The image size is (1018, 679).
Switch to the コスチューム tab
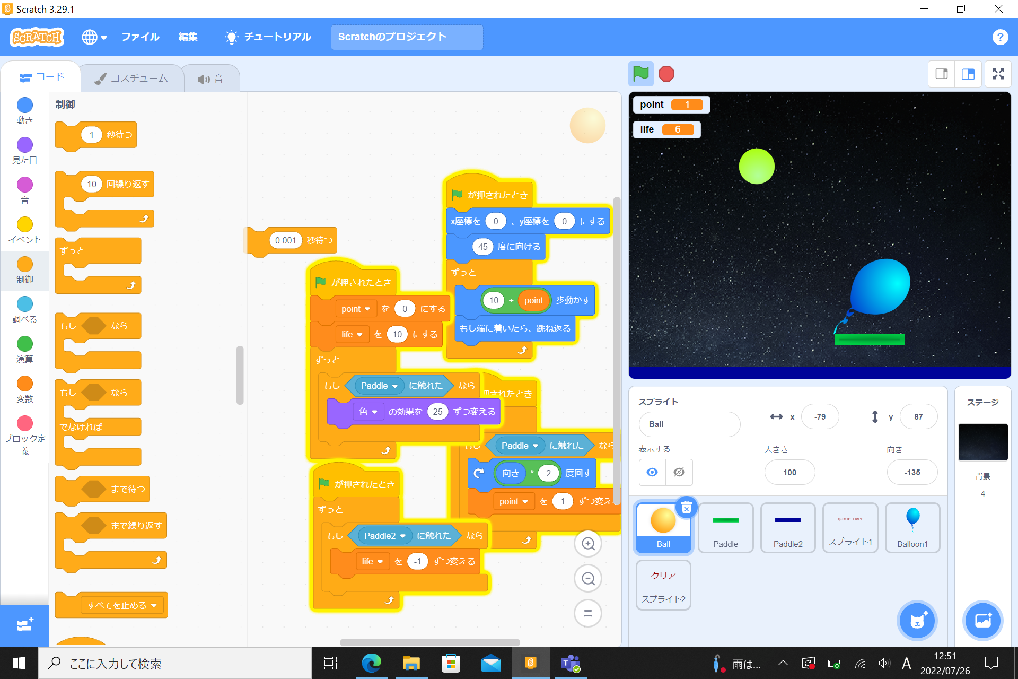point(131,79)
